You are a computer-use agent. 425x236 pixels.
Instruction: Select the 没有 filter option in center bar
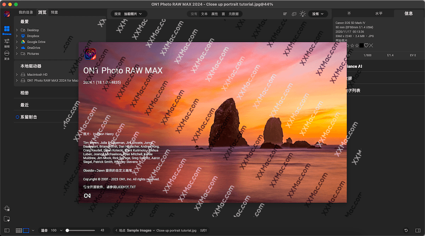pyautogui.click(x=194, y=14)
